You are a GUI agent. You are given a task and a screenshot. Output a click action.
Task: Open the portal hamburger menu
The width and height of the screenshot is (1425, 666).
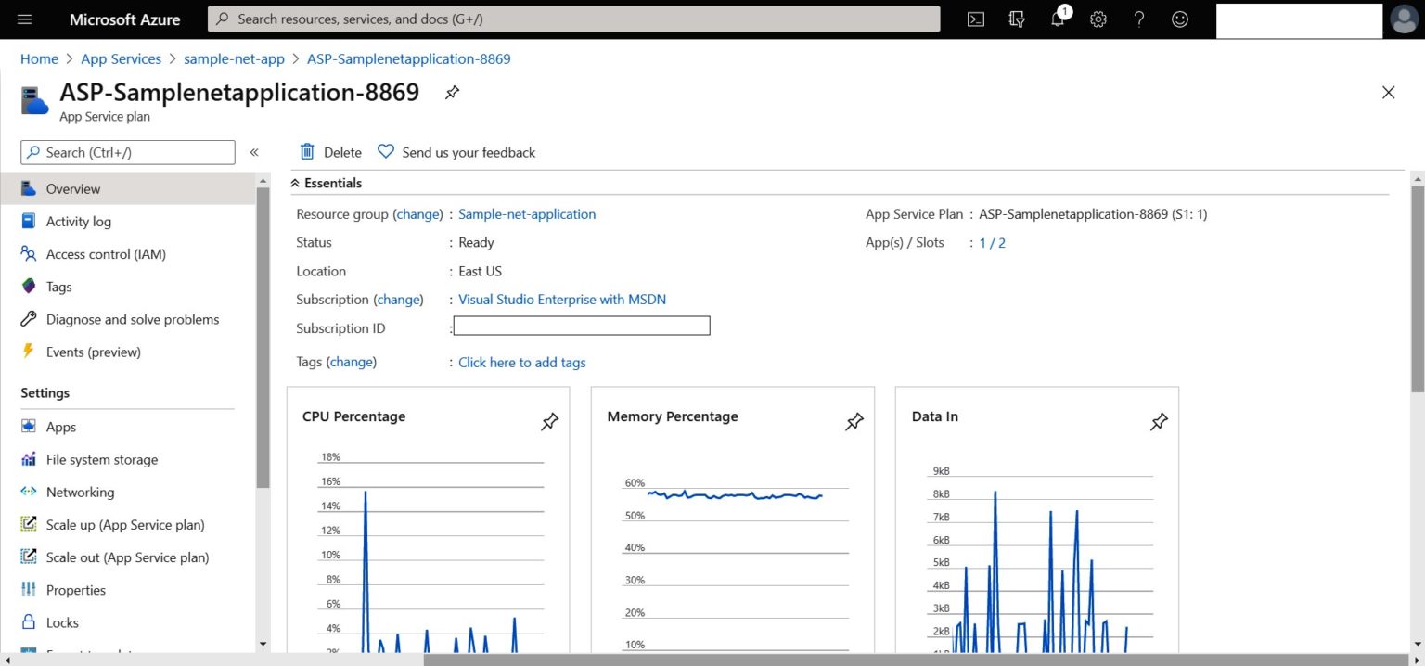[24, 19]
